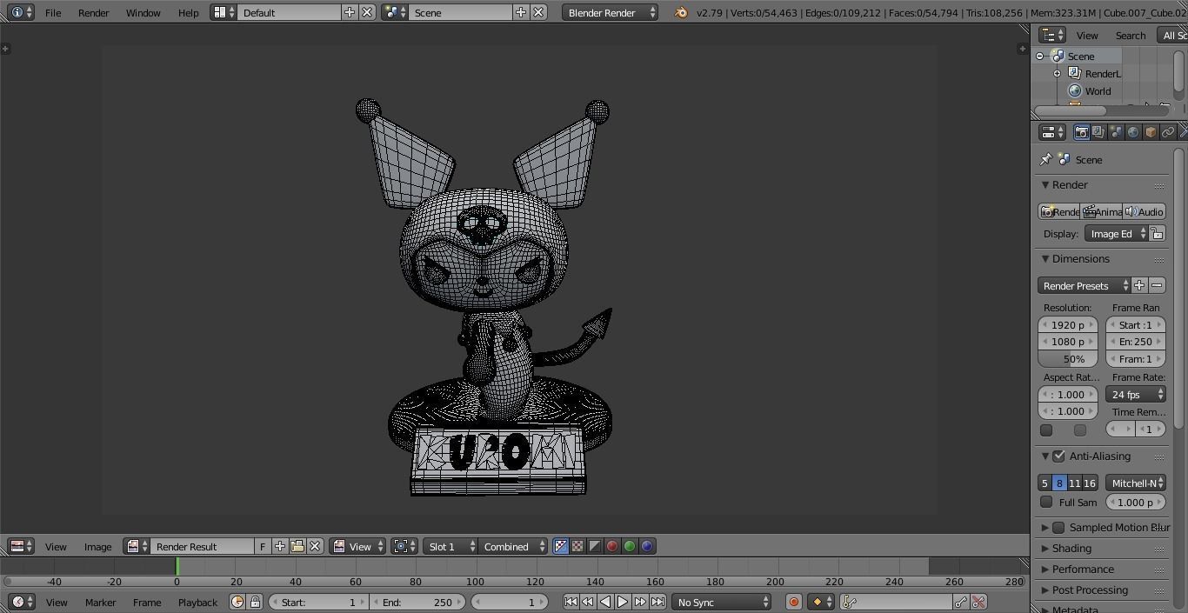Image resolution: width=1188 pixels, height=613 pixels.
Task: Open the Constraints properties chain tab
Action: [x=1168, y=132]
